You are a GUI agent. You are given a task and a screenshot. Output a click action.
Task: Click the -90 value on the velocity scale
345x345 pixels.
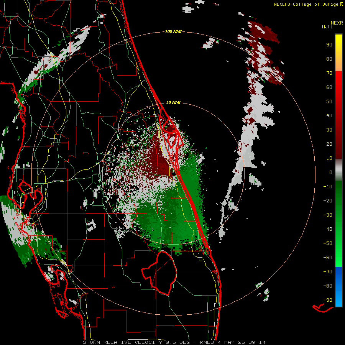(328, 300)
